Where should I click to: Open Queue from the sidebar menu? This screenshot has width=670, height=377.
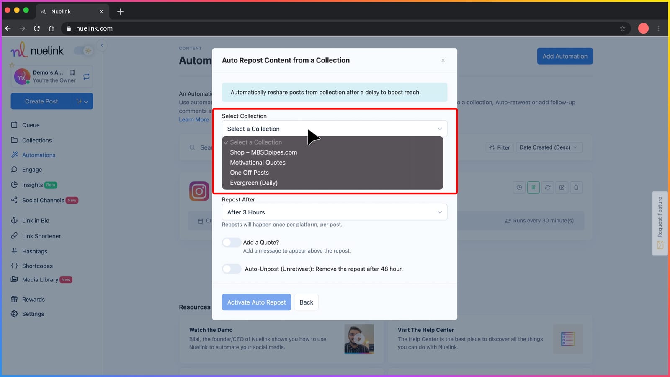click(x=29, y=125)
